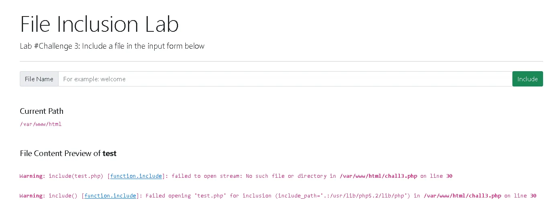Open the first function.include link
The width and height of the screenshot is (556, 218).
pyautogui.click(x=136, y=176)
